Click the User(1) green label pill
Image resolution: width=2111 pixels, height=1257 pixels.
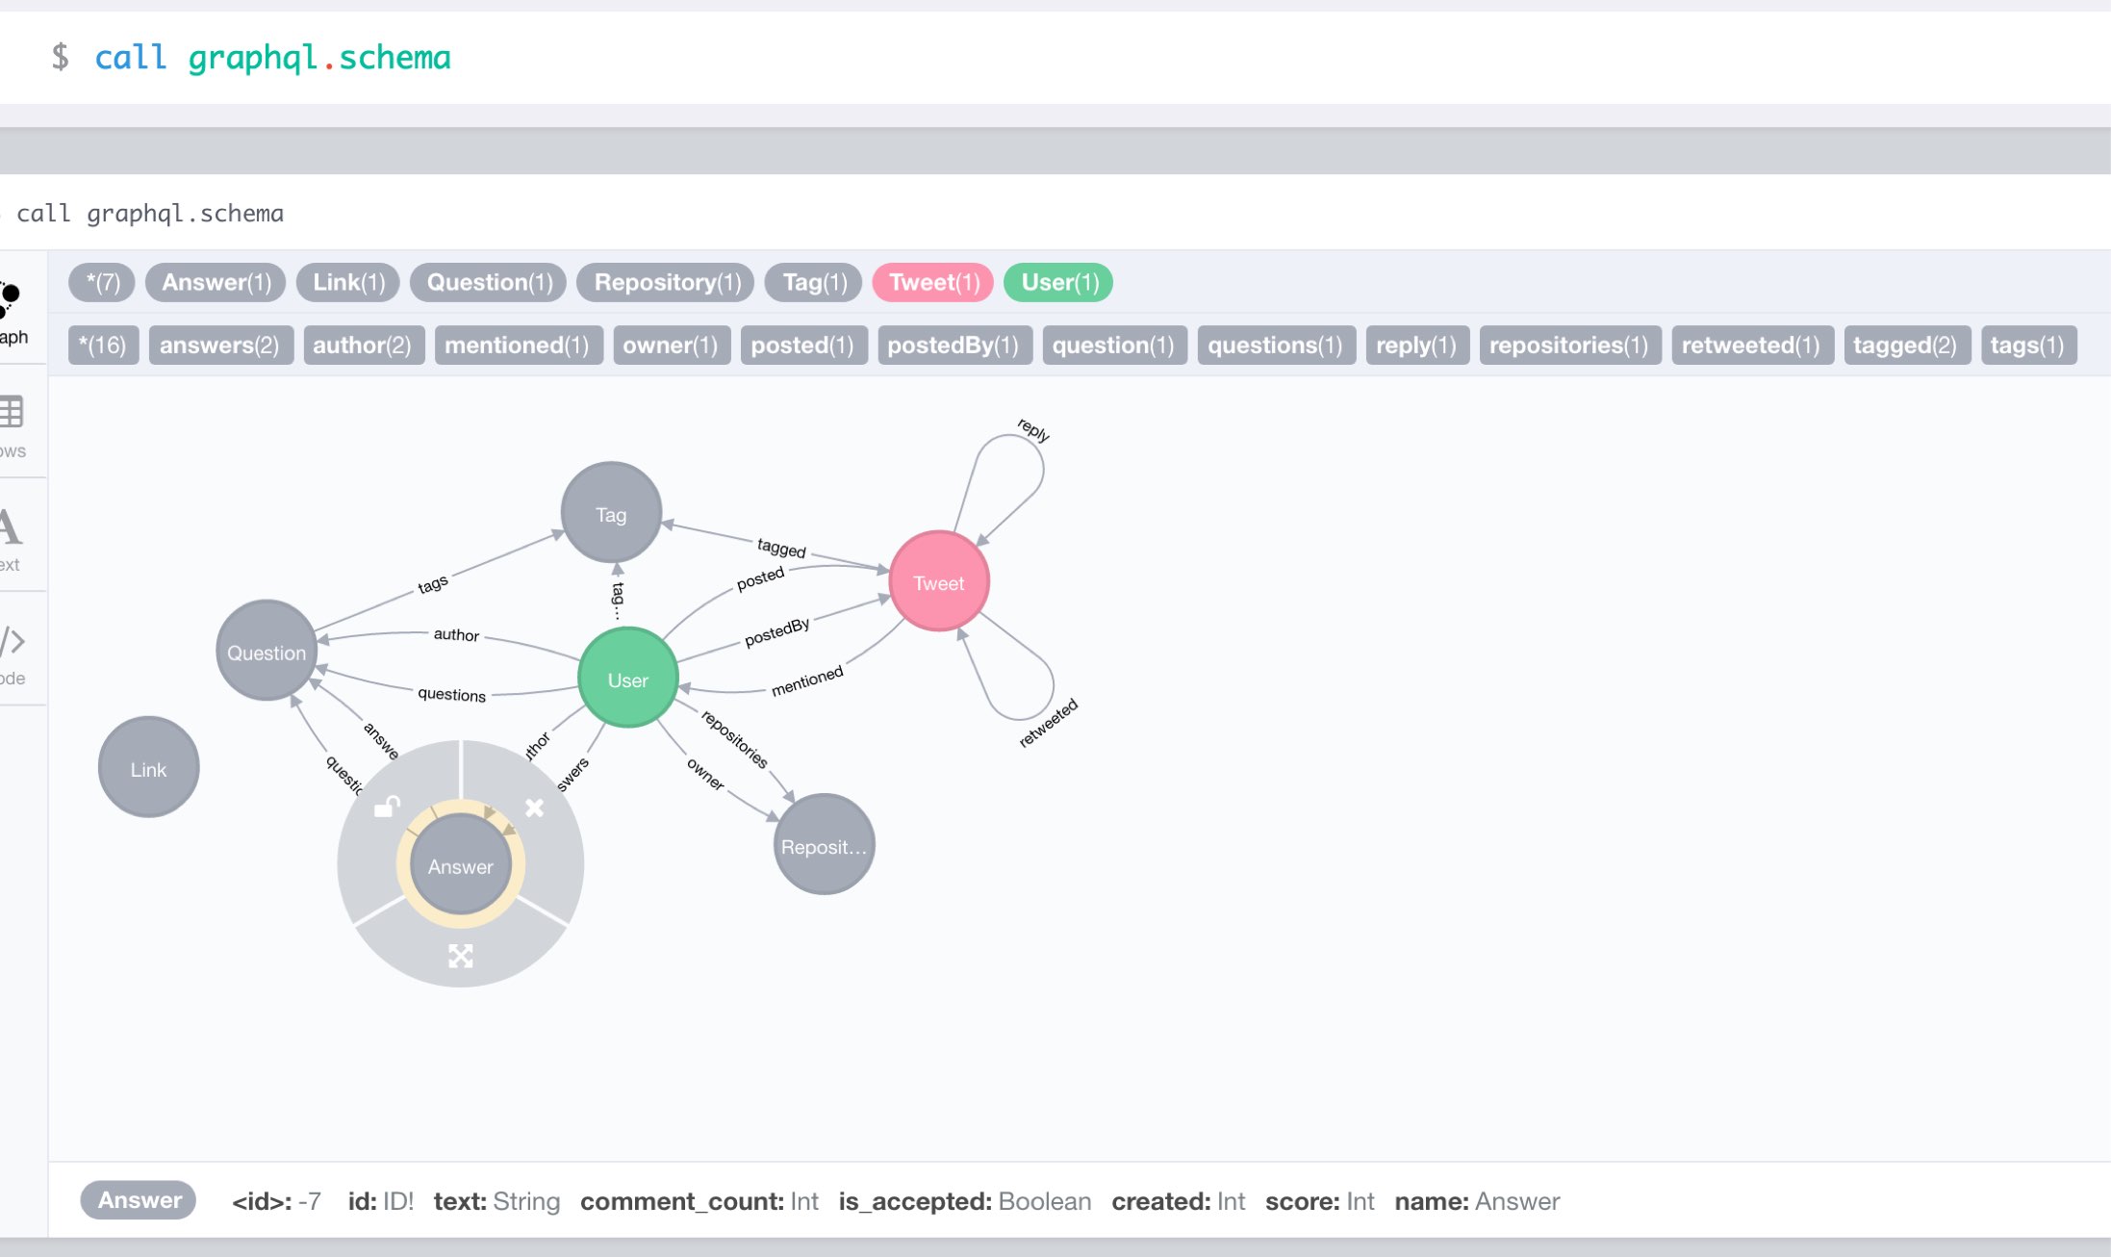click(x=1057, y=282)
